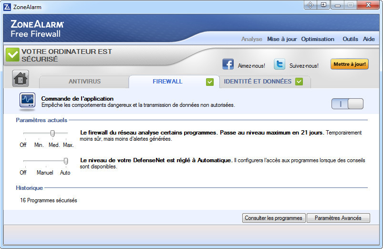The image size is (383, 249).
Task: Click the '16 Programmes sécurisés' text
Action: 48,200
